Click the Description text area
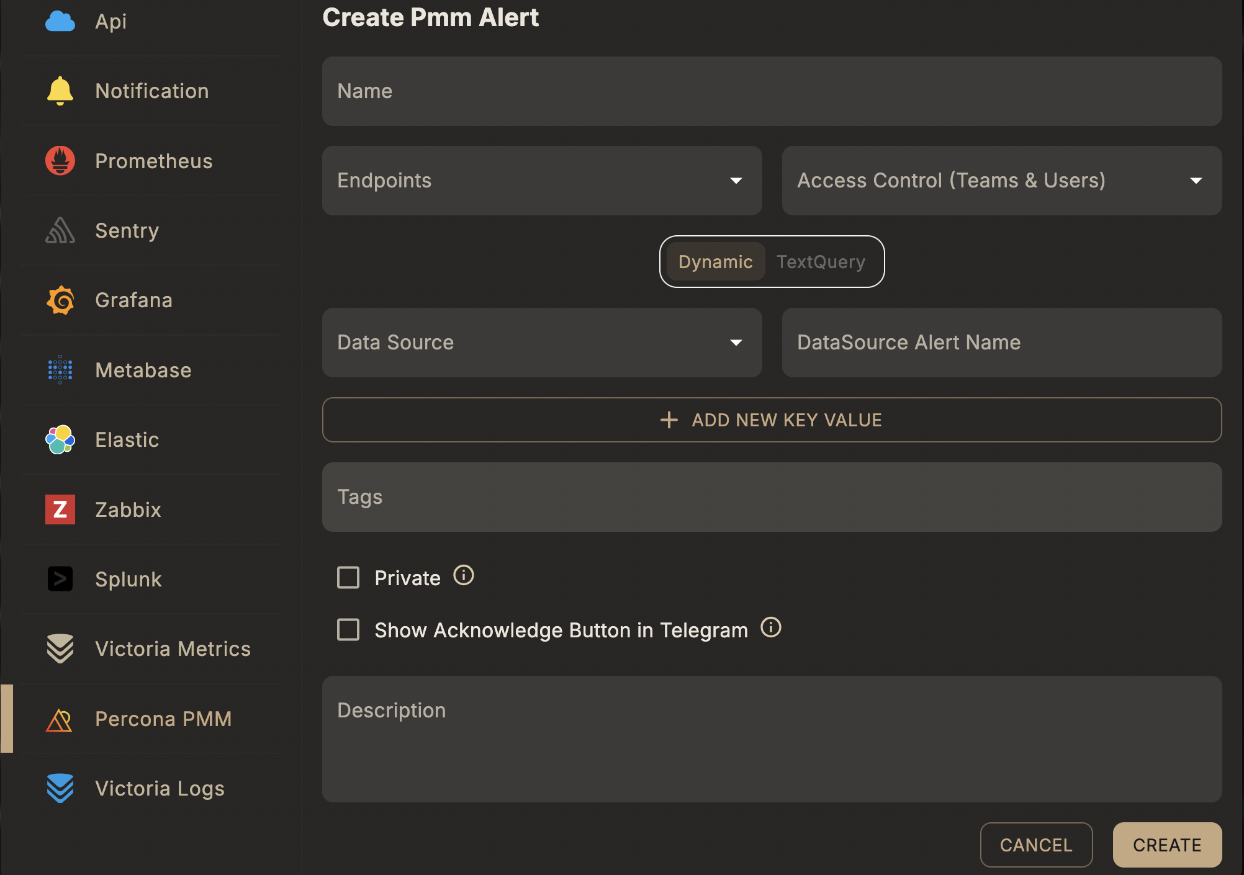The height and width of the screenshot is (875, 1244). point(772,739)
